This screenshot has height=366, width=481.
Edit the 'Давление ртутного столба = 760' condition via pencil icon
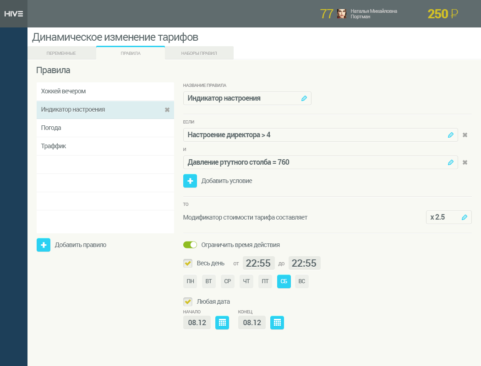tap(451, 162)
